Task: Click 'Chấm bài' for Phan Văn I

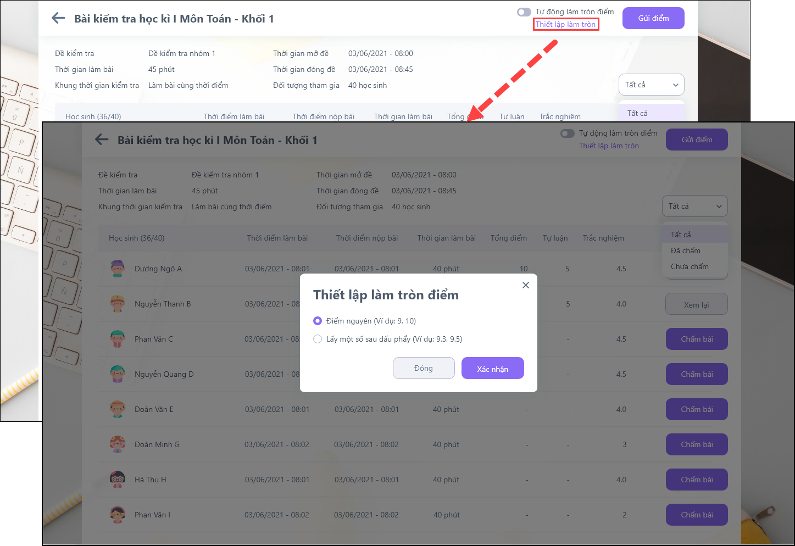Action: 697,515
